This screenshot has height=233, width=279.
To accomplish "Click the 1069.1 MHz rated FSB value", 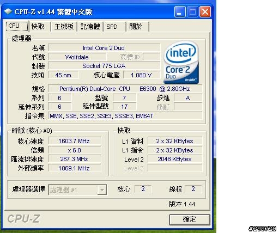I will 74,168.
